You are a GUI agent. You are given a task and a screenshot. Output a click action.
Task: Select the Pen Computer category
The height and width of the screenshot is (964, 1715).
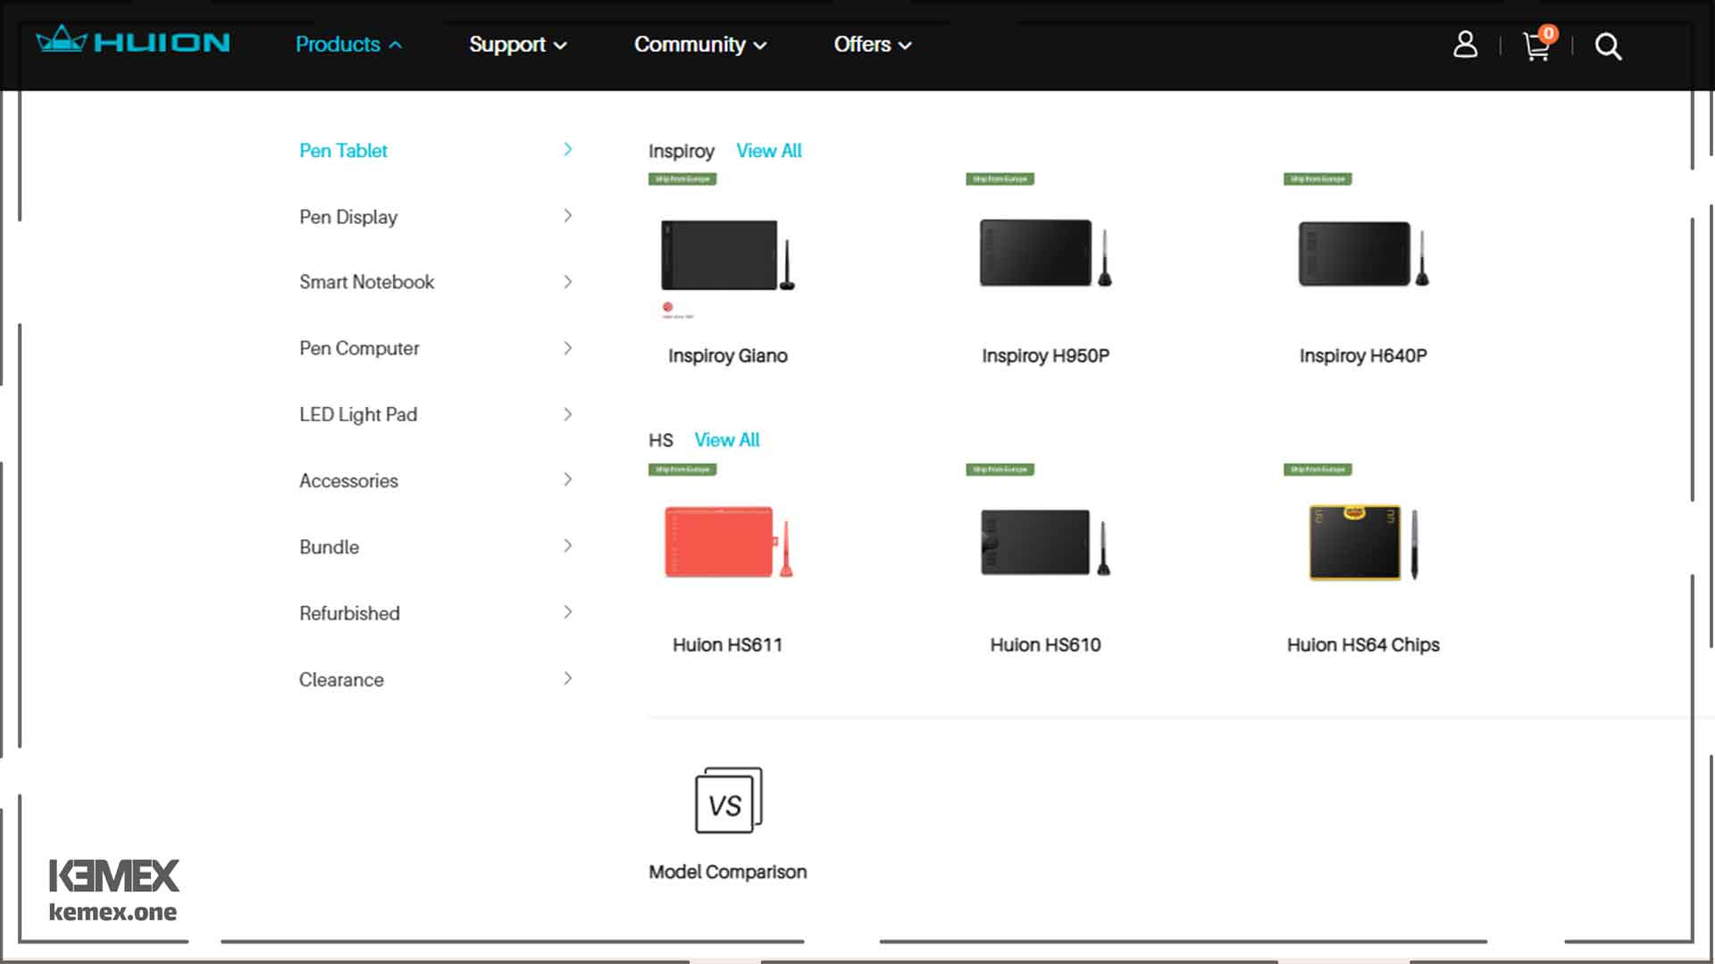coord(359,348)
